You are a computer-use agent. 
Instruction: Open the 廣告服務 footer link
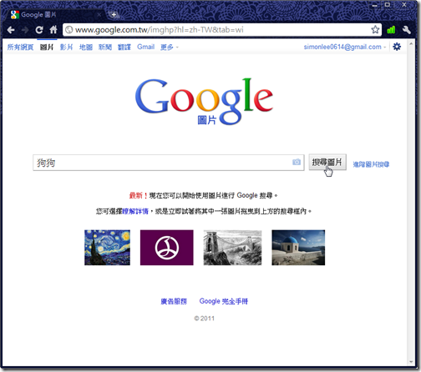[x=174, y=301]
